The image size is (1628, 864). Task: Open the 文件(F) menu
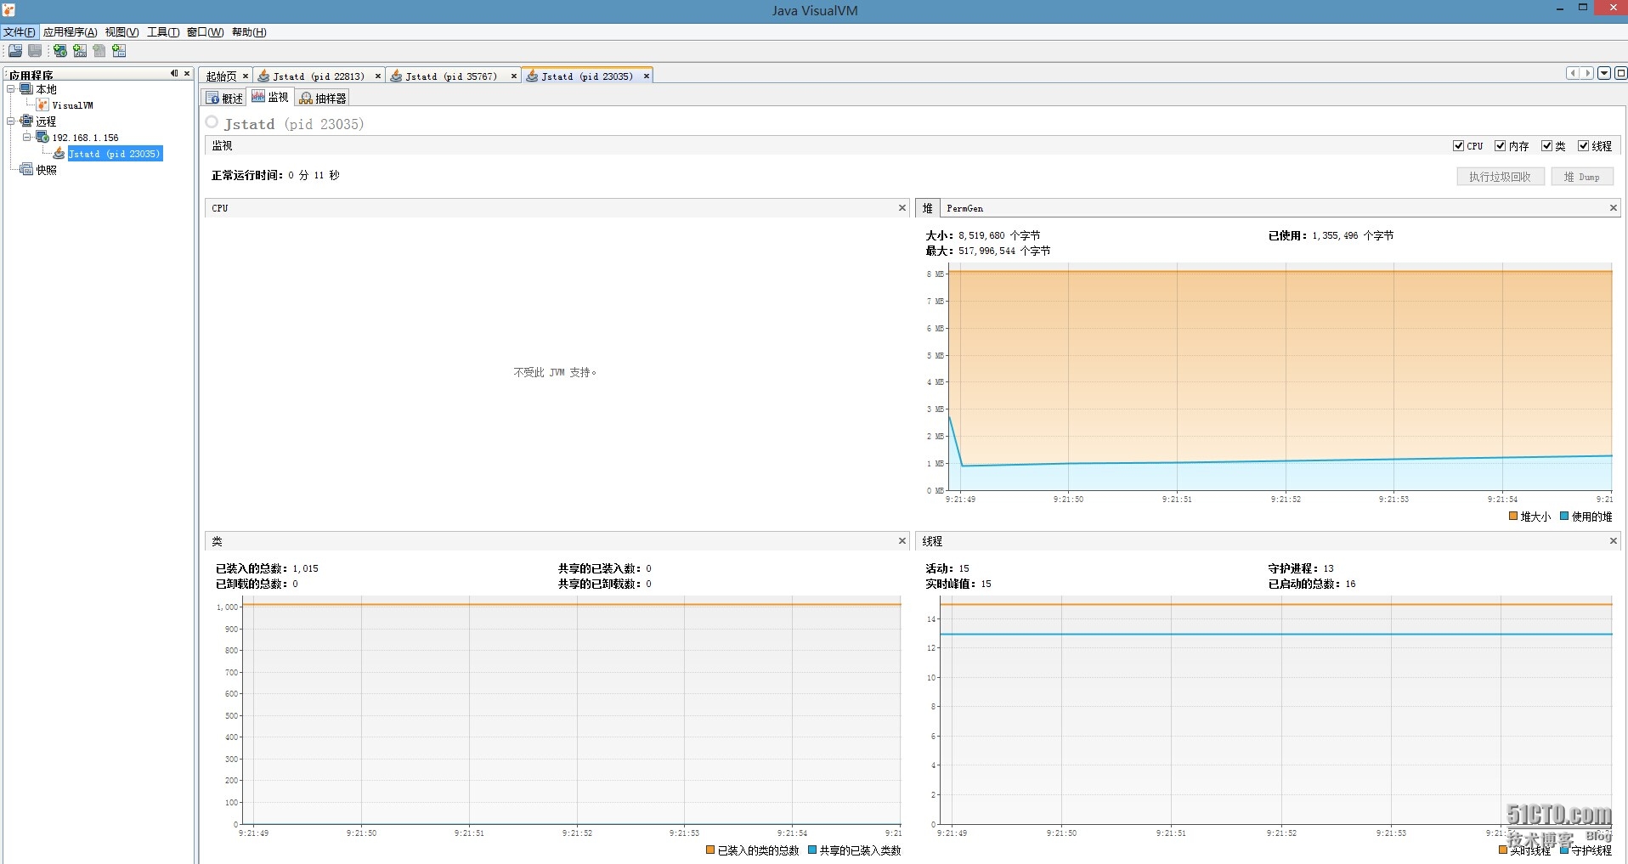coord(20,32)
